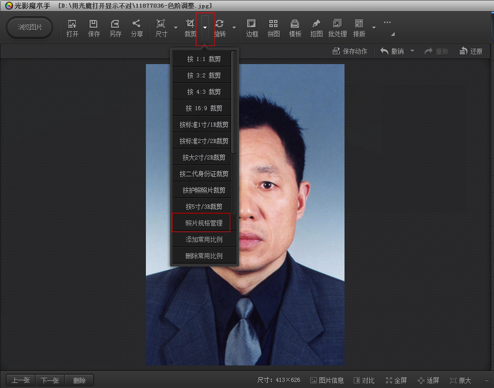Open the 边框 border tool
This screenshot has height=388, width=494.
click(x=252, y=28)
